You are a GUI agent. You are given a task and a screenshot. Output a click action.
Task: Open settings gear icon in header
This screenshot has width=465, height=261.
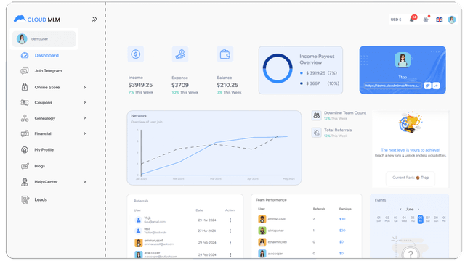tap(426, 20)
